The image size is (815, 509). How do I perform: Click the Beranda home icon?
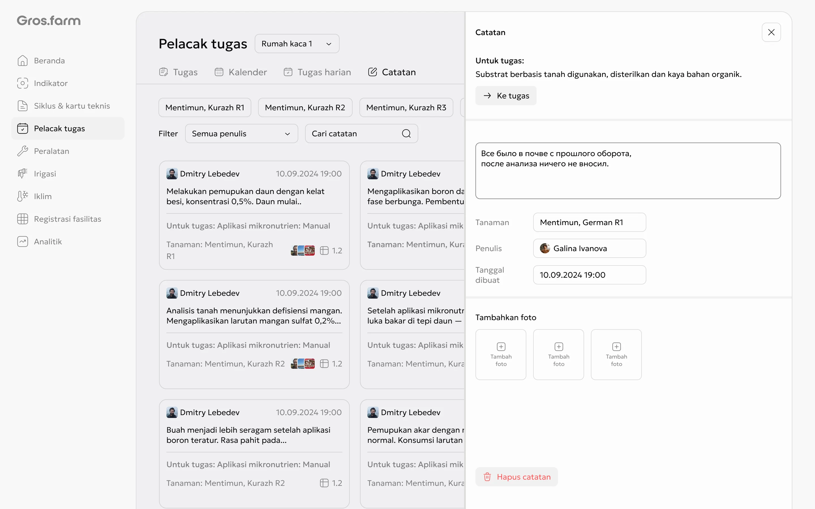click(23, 61)
